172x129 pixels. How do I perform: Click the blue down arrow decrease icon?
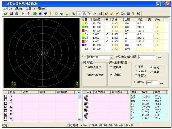[45, 14]
